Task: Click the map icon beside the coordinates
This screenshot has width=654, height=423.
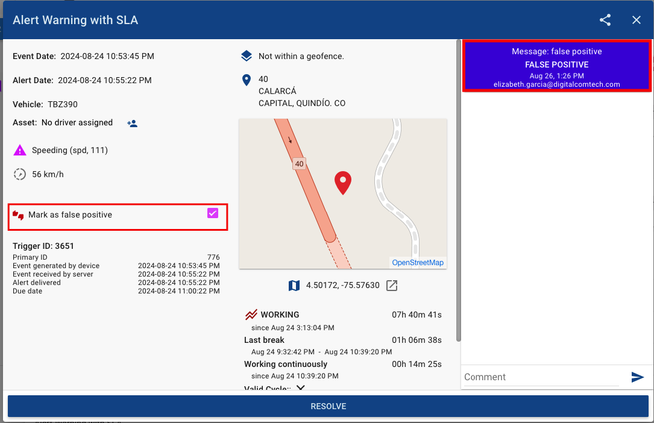Action: pos(294,286)
